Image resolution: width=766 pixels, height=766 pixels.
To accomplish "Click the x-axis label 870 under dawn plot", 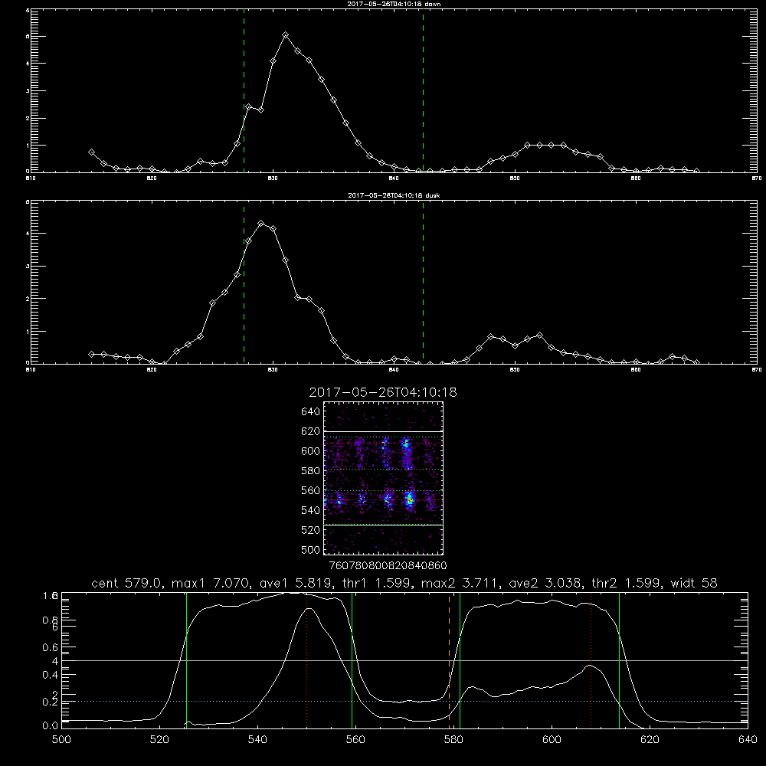I will click(x=757, y=178).
